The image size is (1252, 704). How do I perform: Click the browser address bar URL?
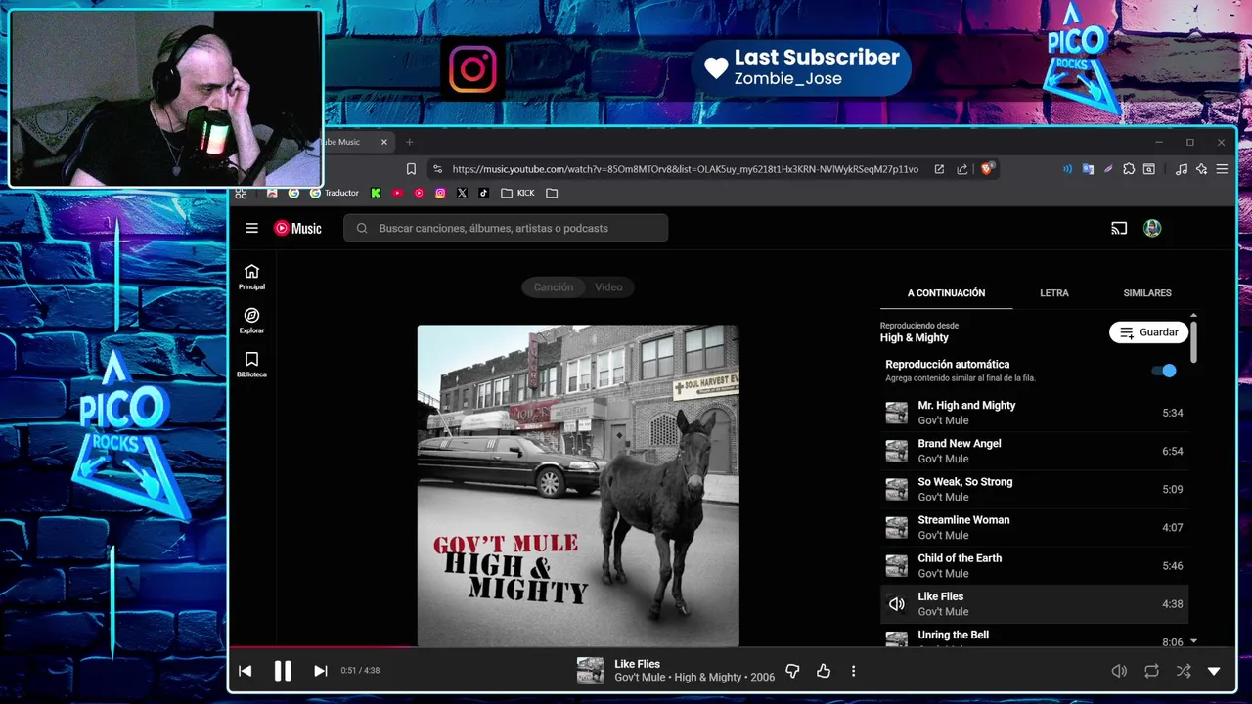coord(685,169)
